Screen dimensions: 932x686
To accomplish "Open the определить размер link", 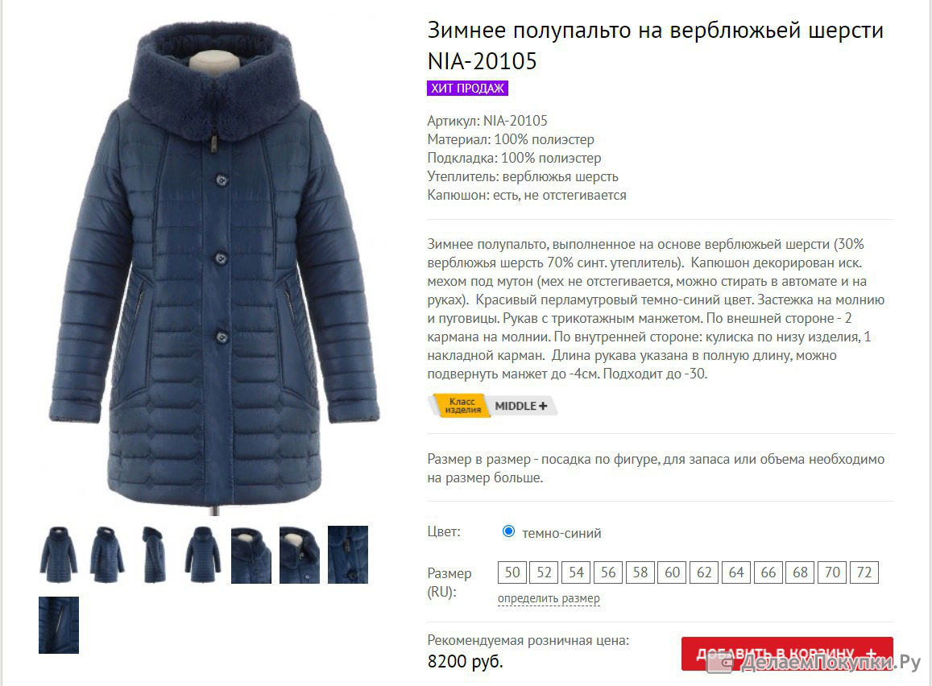I will click(549, 599).
